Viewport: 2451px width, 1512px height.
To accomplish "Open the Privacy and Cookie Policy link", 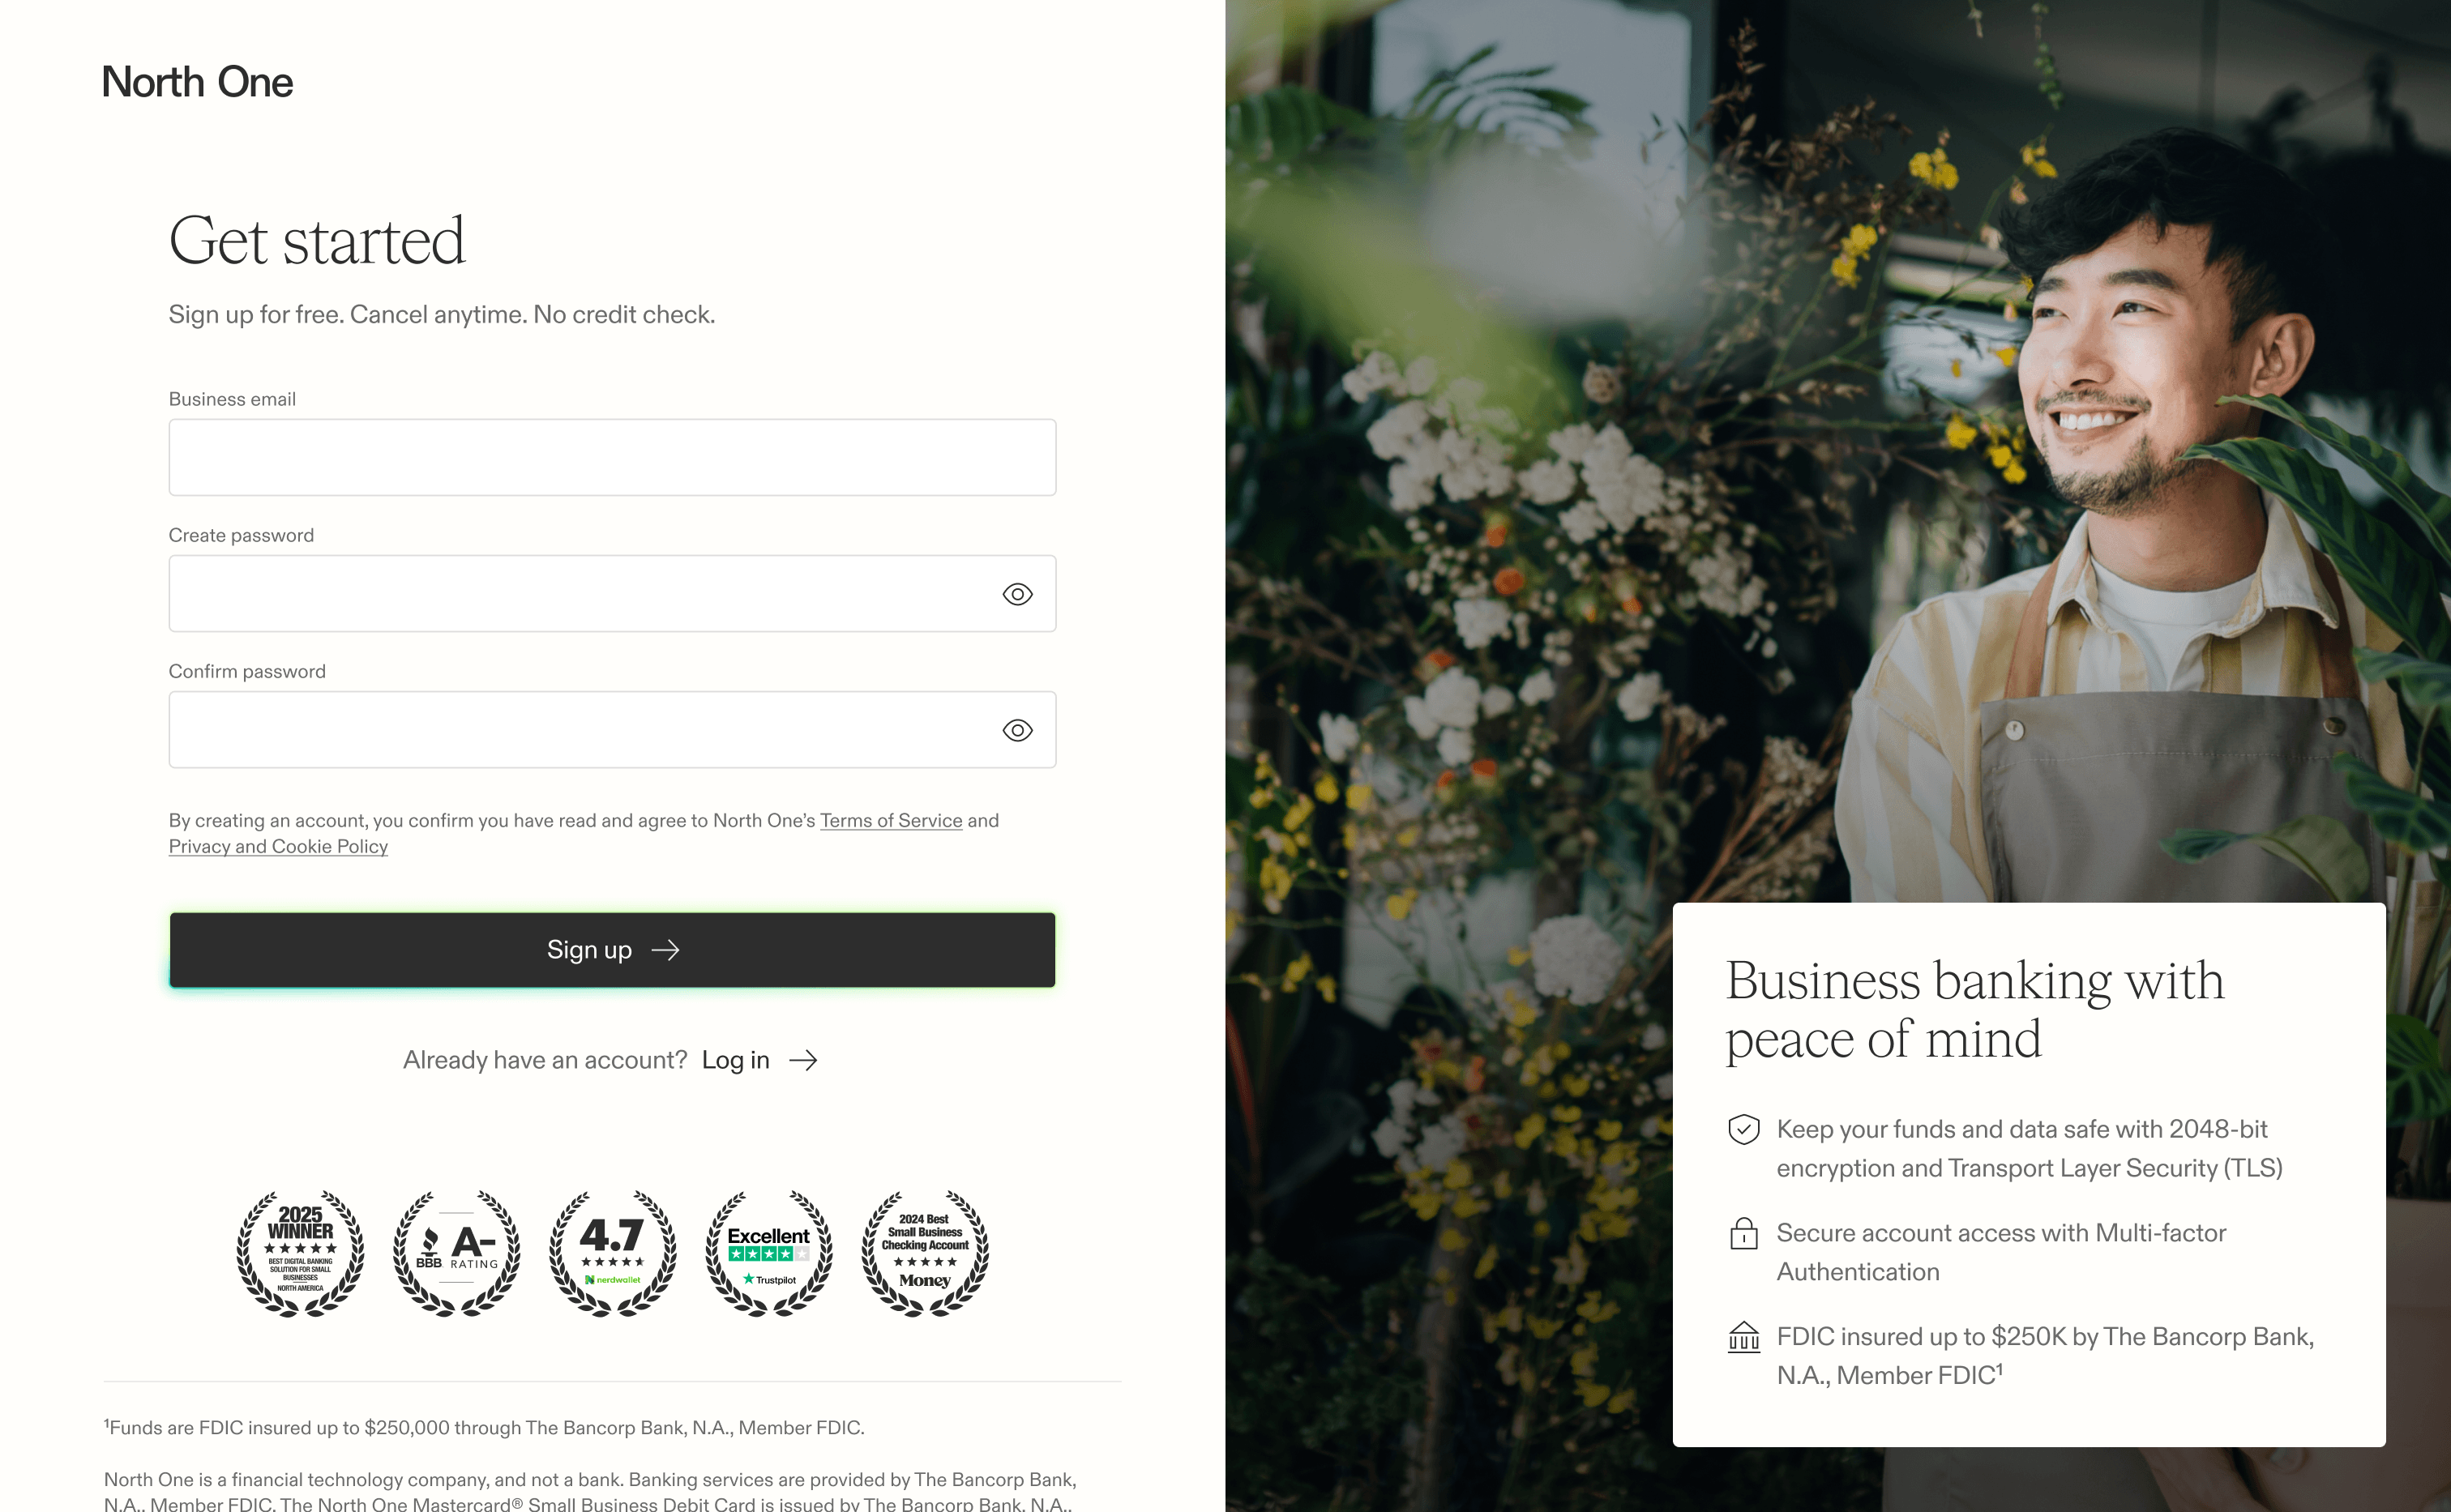I will [278, 846].
